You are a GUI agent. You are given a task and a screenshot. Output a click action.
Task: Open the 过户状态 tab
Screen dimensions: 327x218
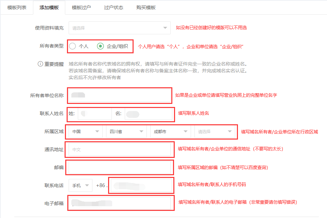114,7
